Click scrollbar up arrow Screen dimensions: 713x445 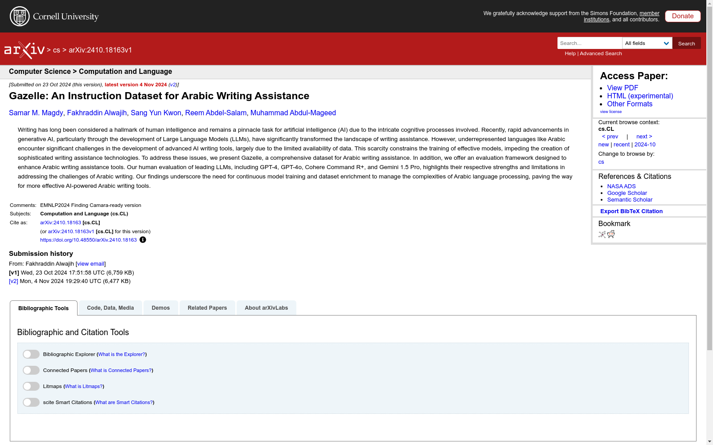(x=709, y=4)
